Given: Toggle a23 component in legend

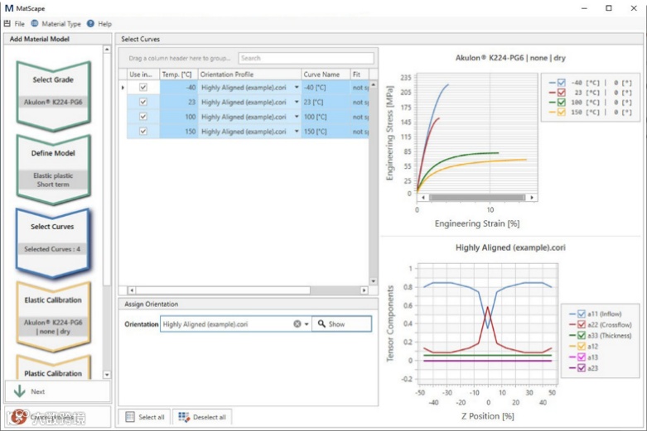Looking at the screenshot, I should coord(582,368).
